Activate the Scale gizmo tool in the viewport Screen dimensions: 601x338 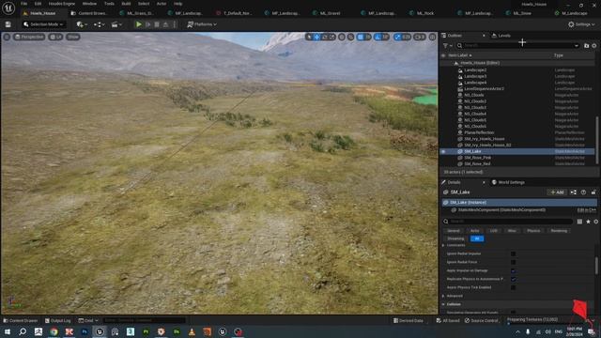[x=331, y=38]
